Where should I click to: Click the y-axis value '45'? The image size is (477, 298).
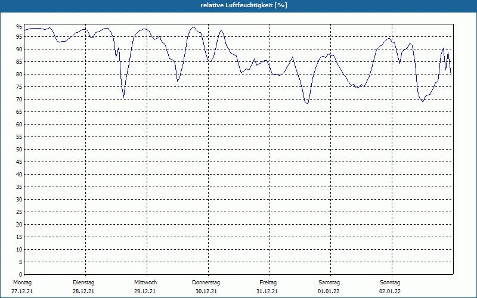(x=19, y=162)
